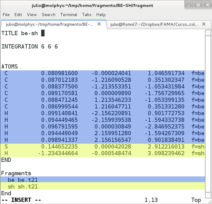Open the Help menu
The height and width of the screenshot is (204, 212).
click(x=101, y=15)
